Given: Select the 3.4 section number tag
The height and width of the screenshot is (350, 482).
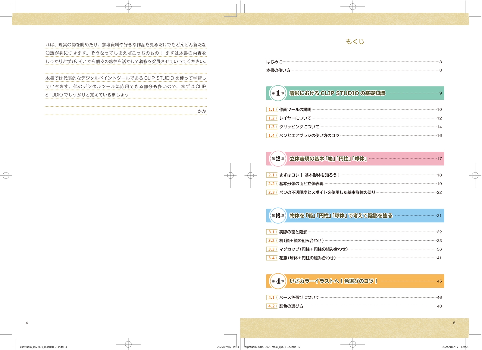Looking at the screenshot, I should 271,258.
